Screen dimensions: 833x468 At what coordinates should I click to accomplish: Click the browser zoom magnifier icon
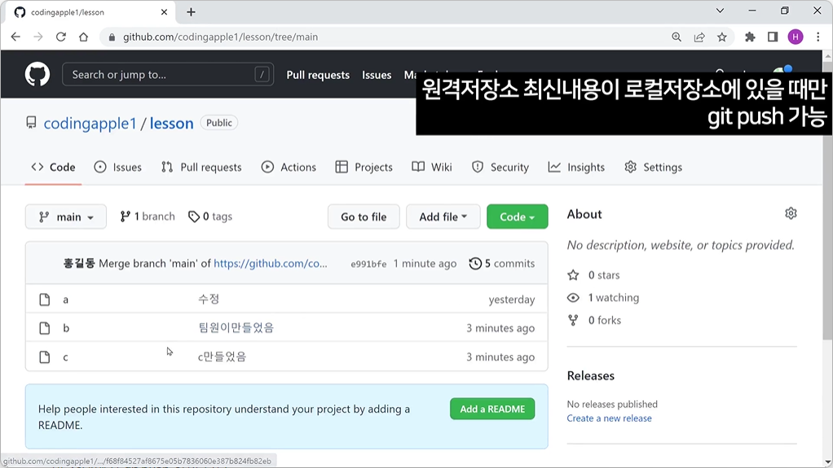(677, 37)
